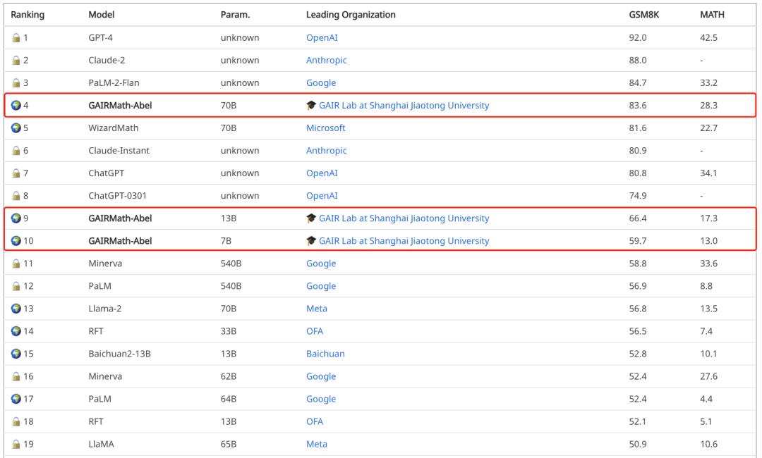This screenshot has width=762, height=458.
Task: Click the globe icon in Baichuan2-13B row
Action: click(16, 354)
